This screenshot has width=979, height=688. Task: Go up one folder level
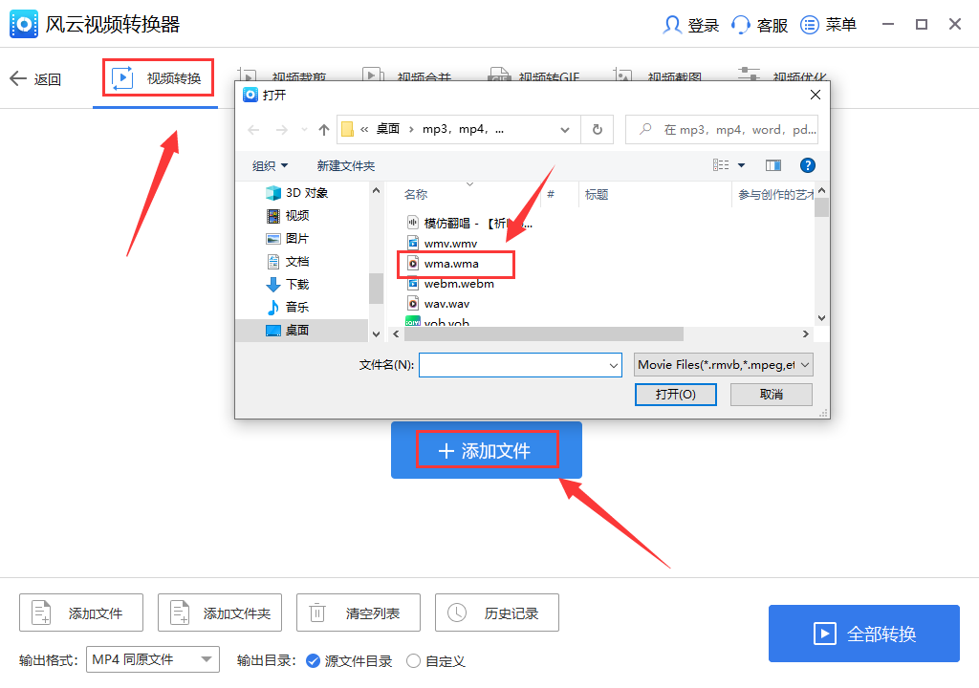click(x=323, y=130)
